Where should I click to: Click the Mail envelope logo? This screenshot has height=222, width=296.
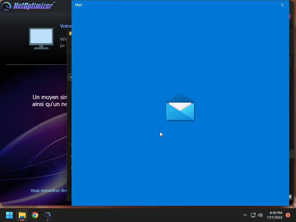tap(180, 107)
